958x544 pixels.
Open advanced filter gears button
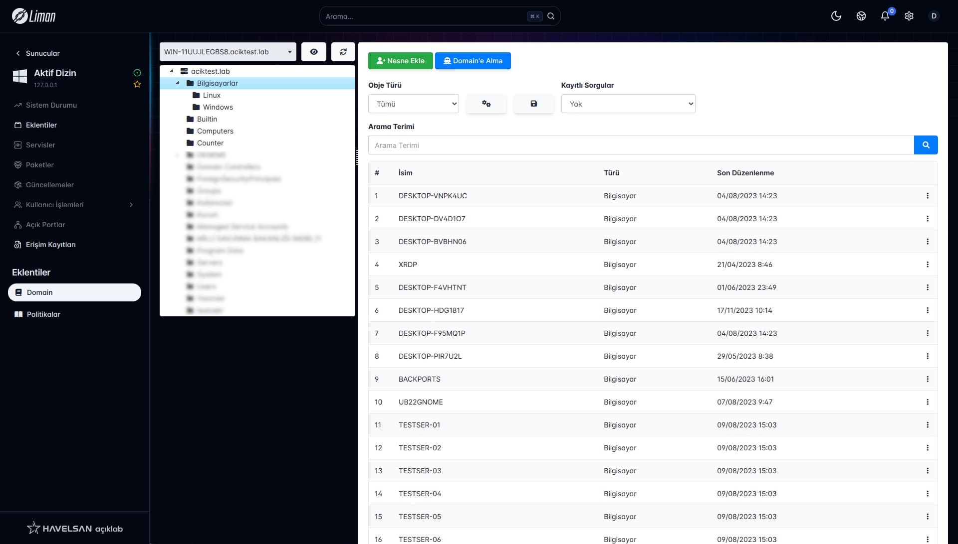pos(486,104)
